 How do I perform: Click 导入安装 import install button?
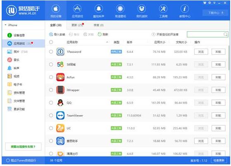tap(57, 34)
